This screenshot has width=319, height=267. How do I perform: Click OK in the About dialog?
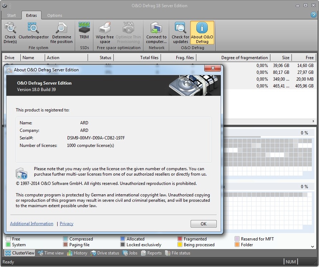pos(203,224)
